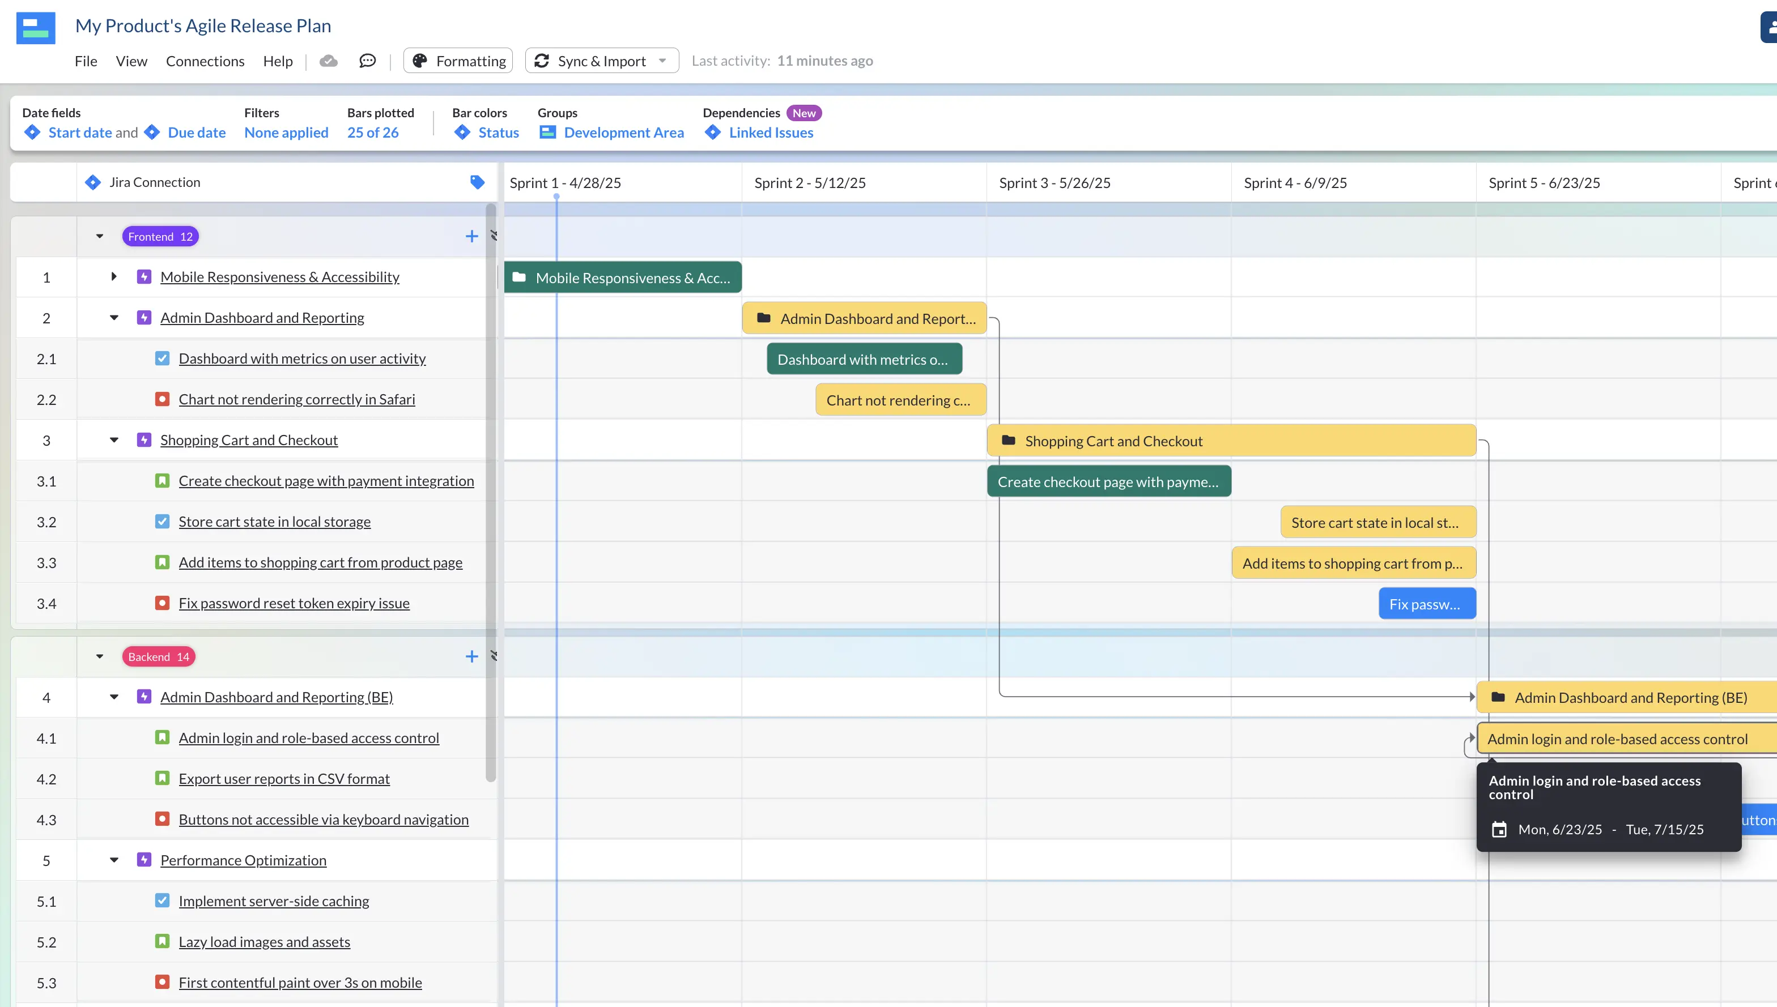This screenshot has height=1007, width=1777.
Task: Select the yellow Admin Dashboard and Report Gantt bar
Action: pyautogui.click(x=864, y=318)
